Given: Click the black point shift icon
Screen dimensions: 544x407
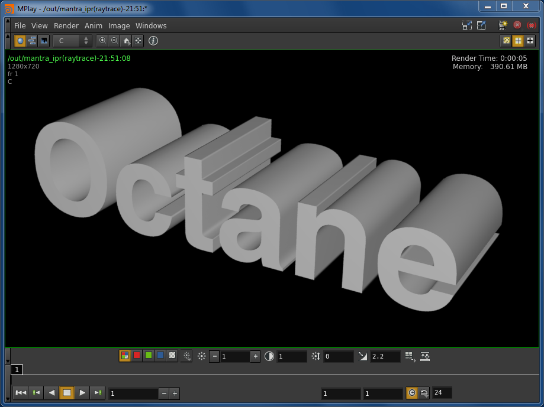Looking at the screenshot, I should [316, 356].
